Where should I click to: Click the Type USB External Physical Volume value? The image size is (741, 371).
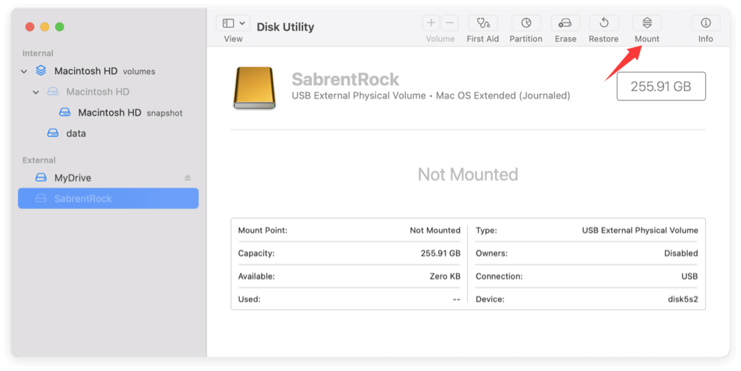pos(640,231)
